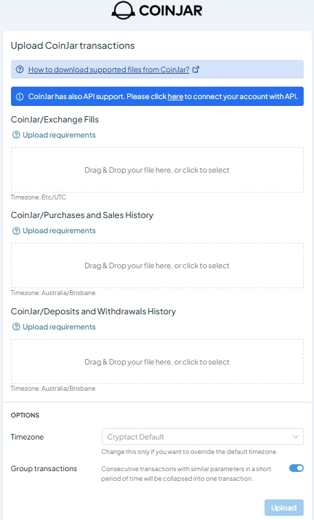The image size is (314, 520).
Task: Open Upload requirements for Purchases and Sales History
Action: pos(59,230)
